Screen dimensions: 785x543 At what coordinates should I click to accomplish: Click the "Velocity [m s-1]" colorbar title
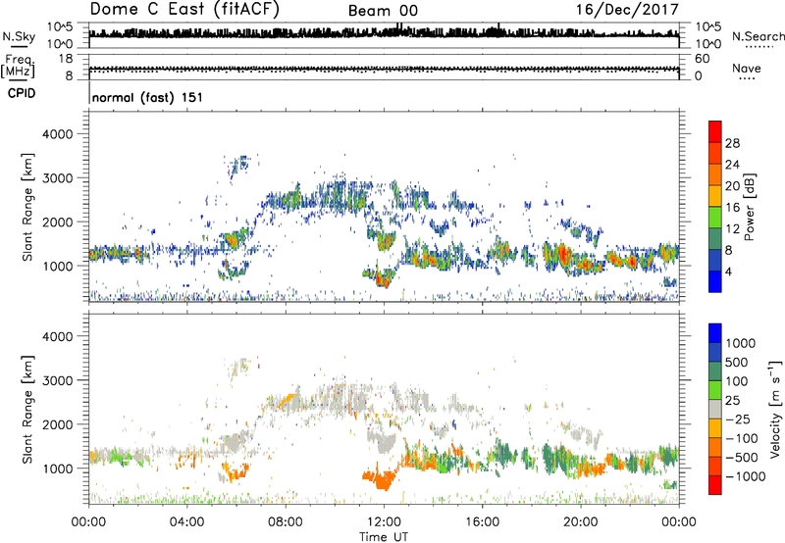tap(775, 409)
